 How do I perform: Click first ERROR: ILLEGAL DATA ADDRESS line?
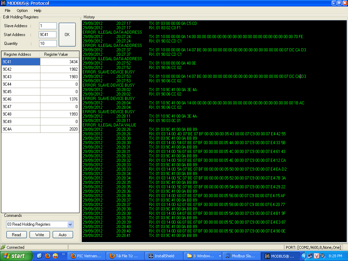(112, 32)
